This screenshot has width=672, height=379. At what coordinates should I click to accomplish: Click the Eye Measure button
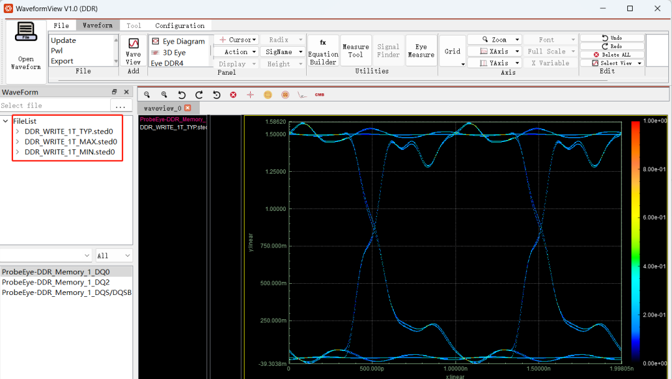point(421,50)
